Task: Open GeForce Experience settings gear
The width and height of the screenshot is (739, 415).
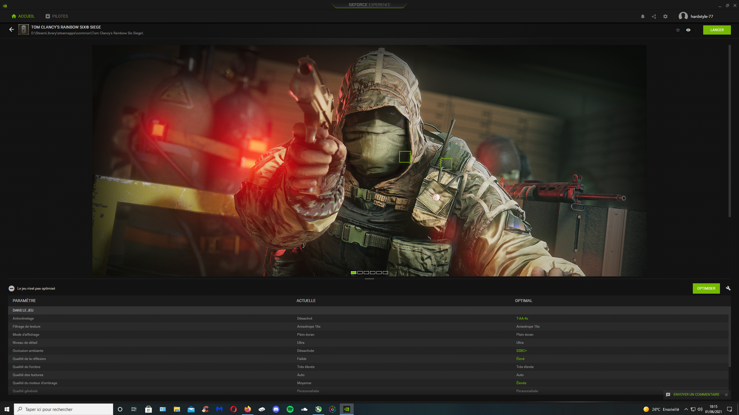Action: 665,16
